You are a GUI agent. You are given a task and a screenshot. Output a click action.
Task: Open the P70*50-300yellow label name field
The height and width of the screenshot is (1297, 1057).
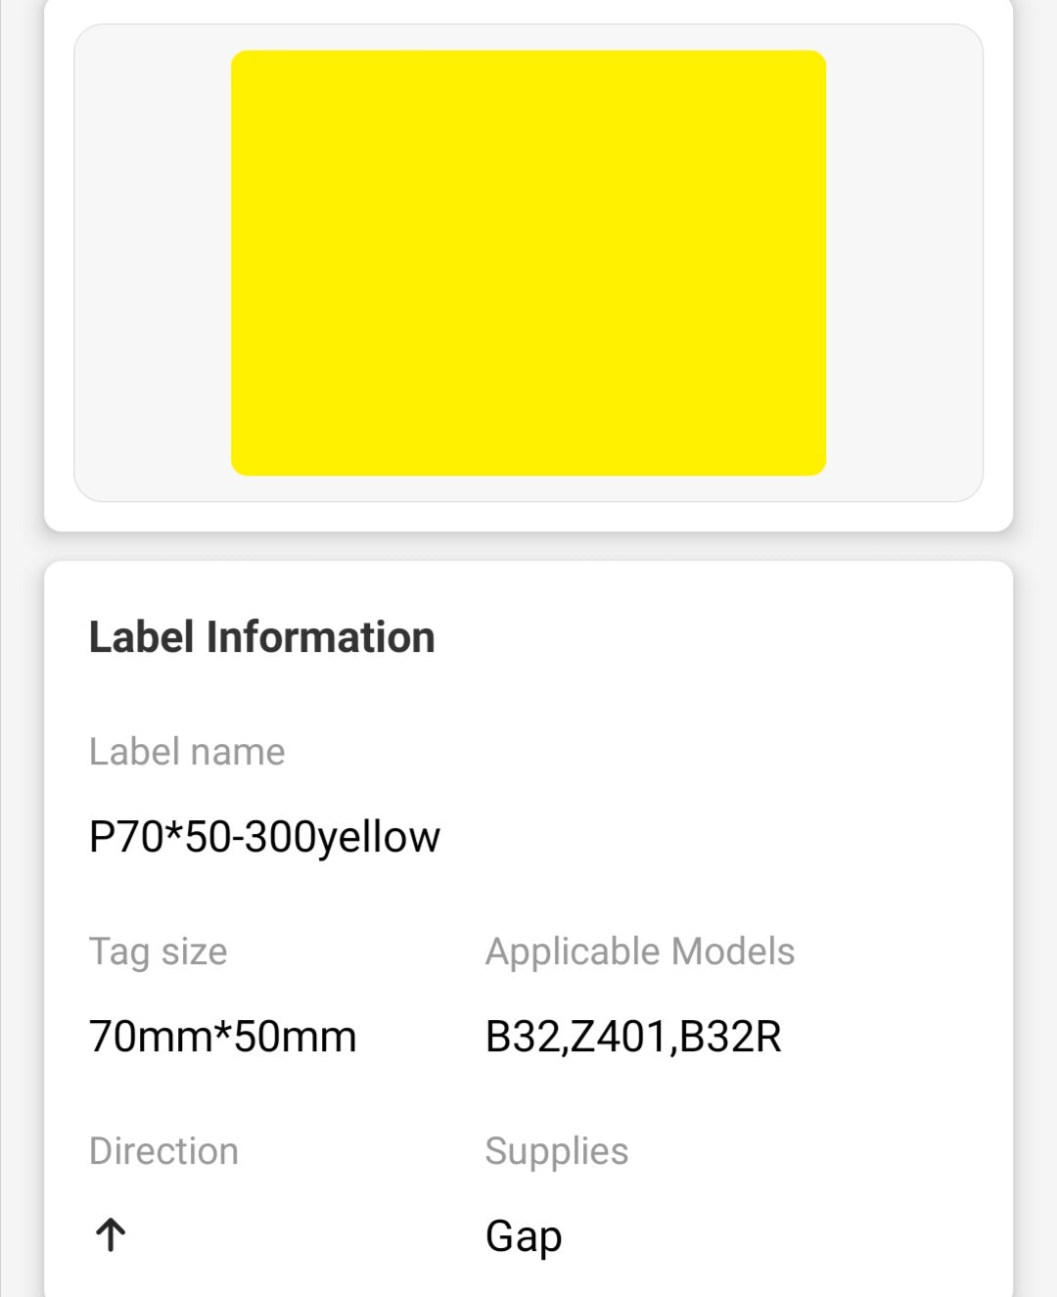(x=264, y=837)
